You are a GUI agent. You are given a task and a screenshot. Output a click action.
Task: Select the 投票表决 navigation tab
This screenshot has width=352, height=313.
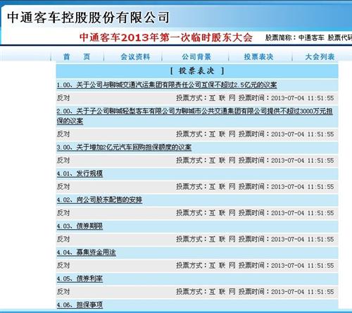258,56
